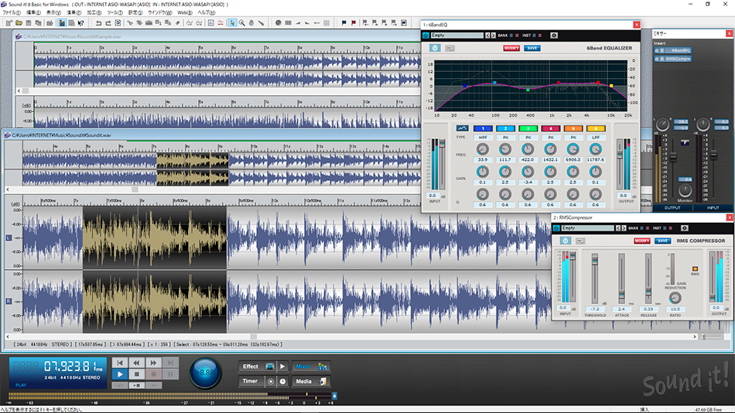Select the magnifier zoom tool
The image size is (735, 413).
pos(242,22)
